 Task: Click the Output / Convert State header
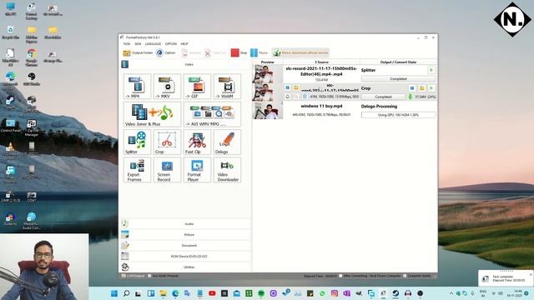[398, 62]
